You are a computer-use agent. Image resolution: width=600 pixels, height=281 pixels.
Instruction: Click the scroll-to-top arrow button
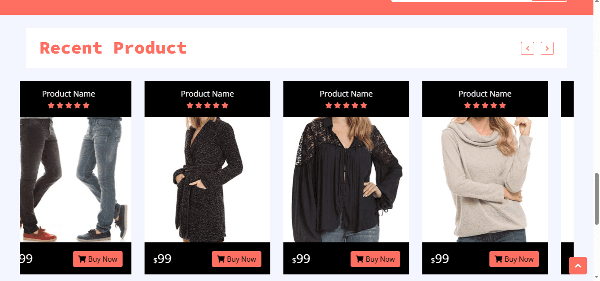point(578,266)
